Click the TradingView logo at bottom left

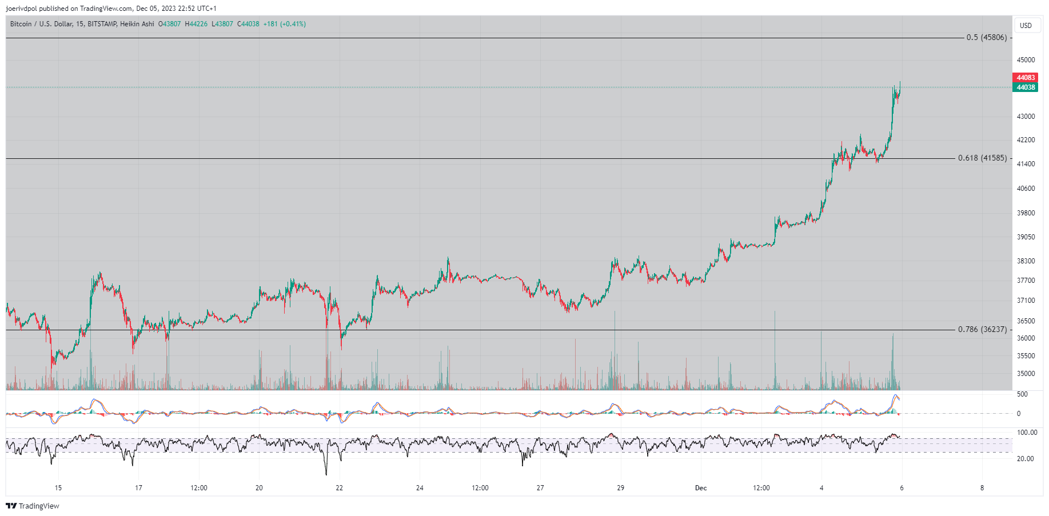pyautogui.click(x=33, y=506)
